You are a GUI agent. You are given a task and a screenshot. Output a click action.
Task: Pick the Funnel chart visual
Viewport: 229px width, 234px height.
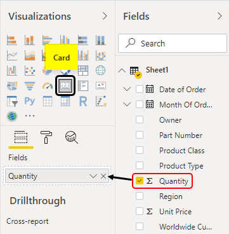(x=30, y=86)
